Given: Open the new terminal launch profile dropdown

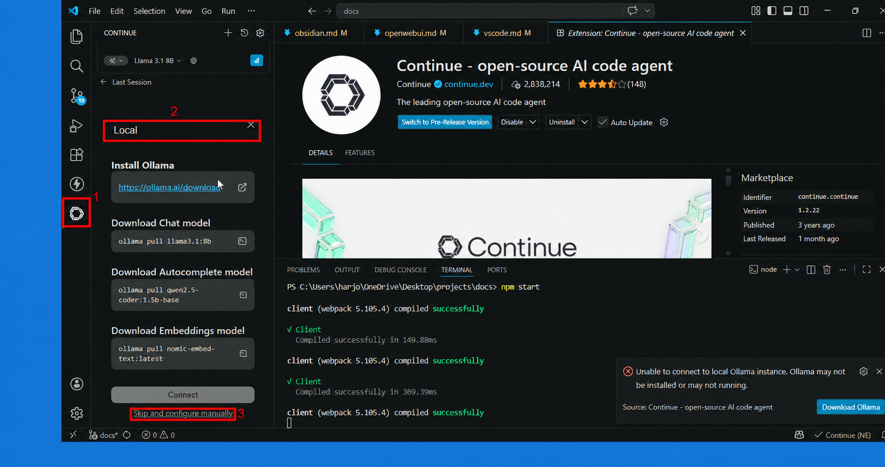Looking at the screenshot, I should point(797,270).
